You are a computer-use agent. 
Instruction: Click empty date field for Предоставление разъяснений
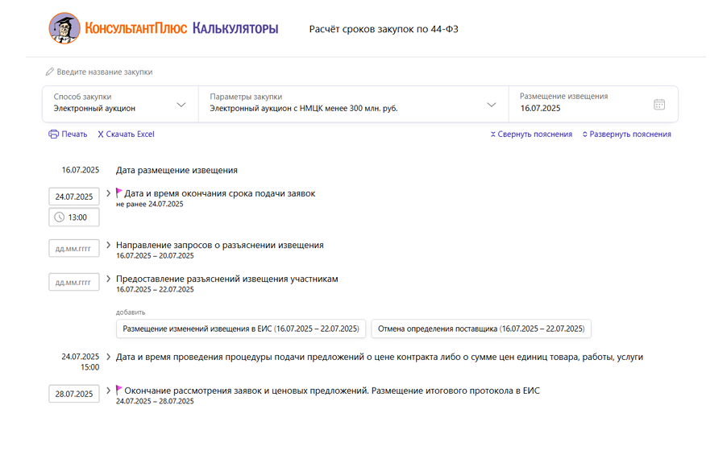tap(74, 282)
